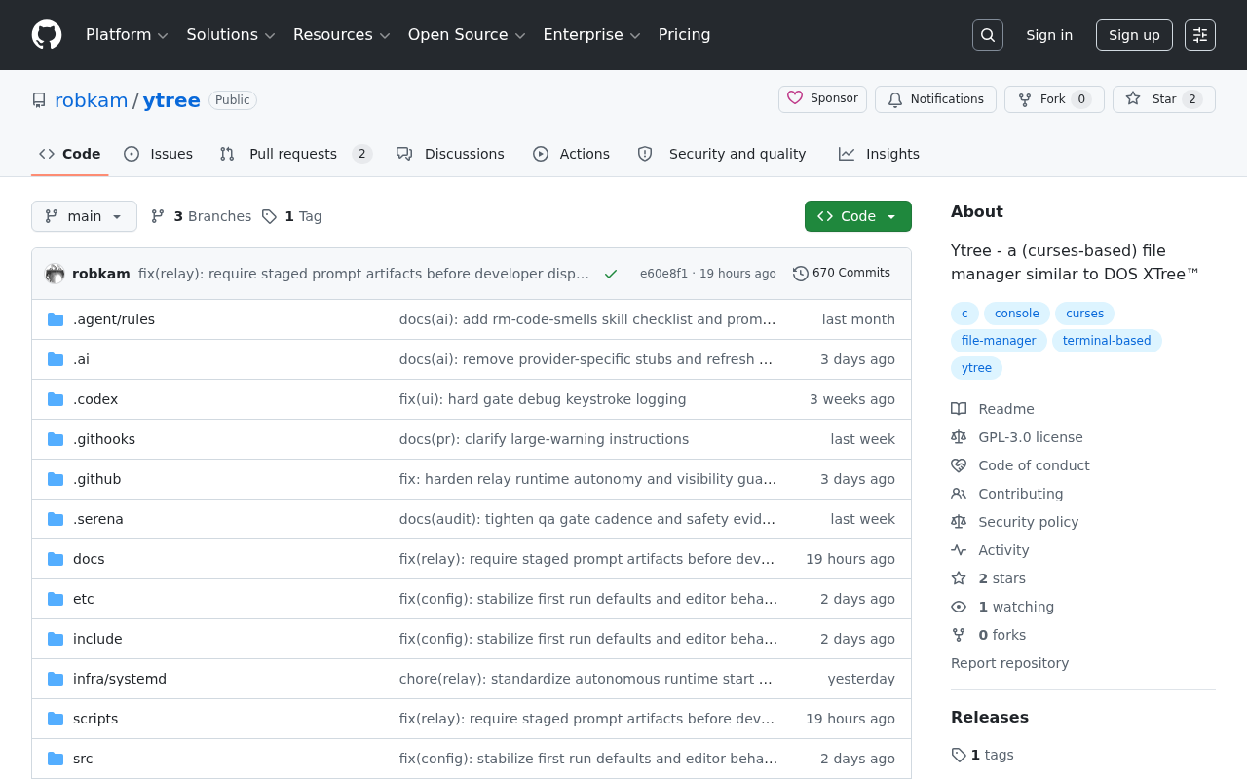The image size is (1247, 779).
Task: Select the Code tab
Action: click(70, 154)
